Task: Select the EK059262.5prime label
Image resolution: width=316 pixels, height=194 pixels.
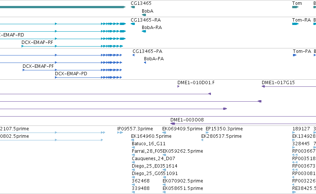Action: coord(183,151)
